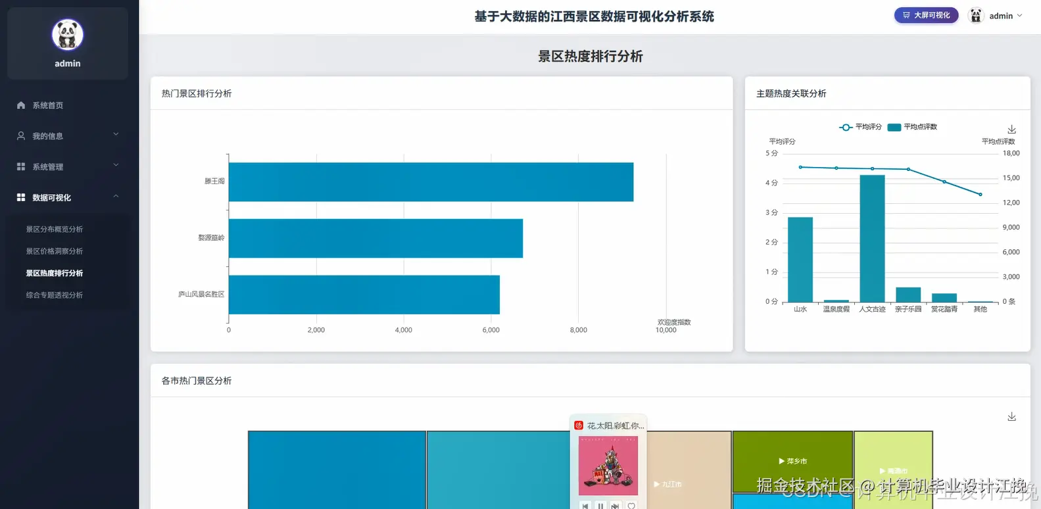Click the system title 基于大数据的江西景区数据可视化分析系统
The width and height of the screenshot is (1041, 509).
[x=594, y=16]
